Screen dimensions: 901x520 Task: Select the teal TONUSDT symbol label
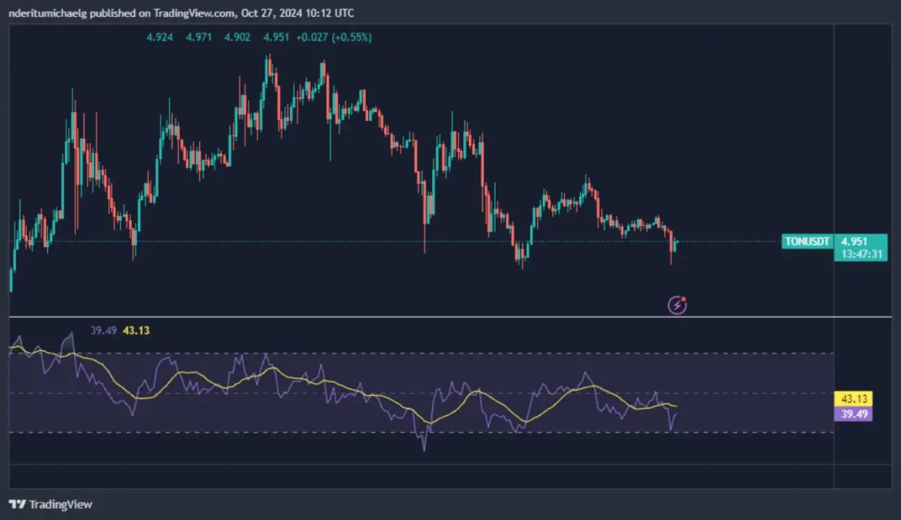click(x=806, y=241)
